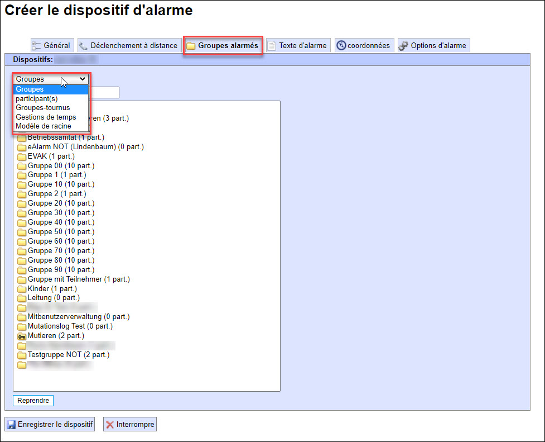Select Testgruppe NOT group entry

click(x=68, y=355)
